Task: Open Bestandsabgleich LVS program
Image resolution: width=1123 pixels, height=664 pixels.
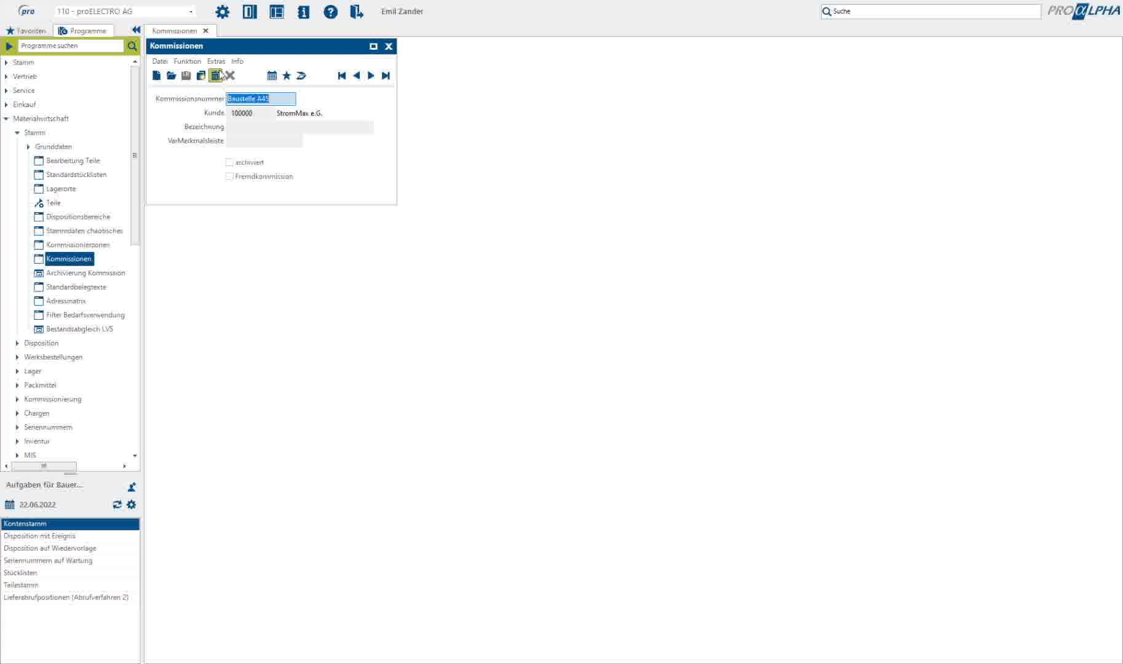Action: tap(79, 329)
